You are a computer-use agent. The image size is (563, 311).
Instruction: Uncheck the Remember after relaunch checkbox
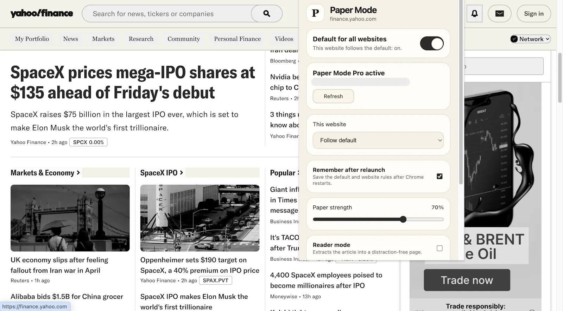[x=439, y=176]
